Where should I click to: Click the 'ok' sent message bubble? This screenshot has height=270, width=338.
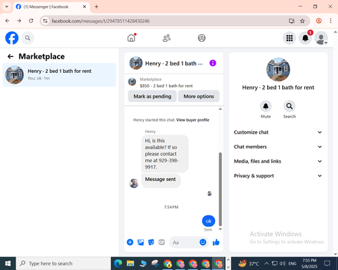tap(208, 221)
